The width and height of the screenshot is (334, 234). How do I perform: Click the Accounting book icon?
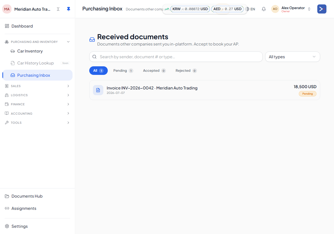tap(7, 114)
